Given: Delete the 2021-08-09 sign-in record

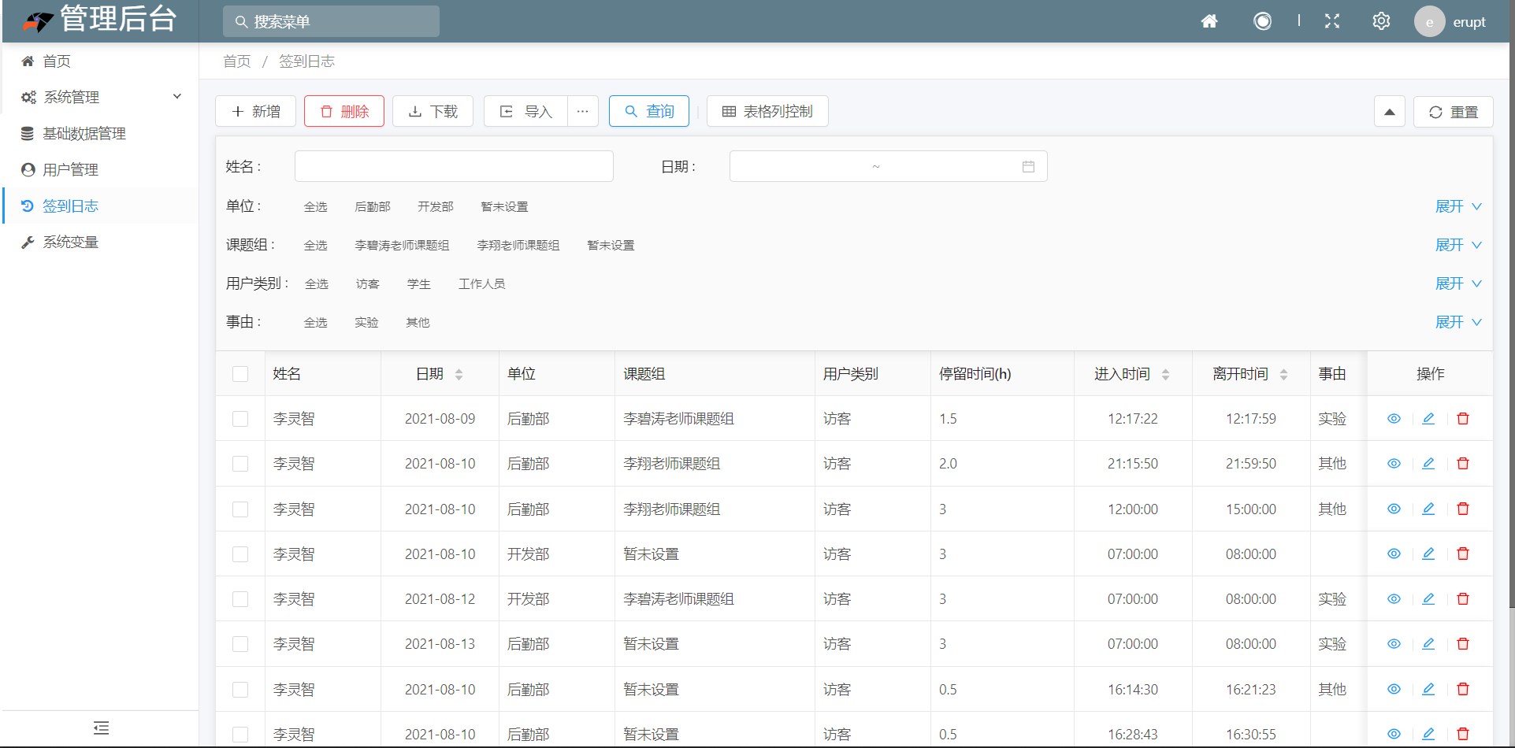Looking at the screenshot, I should pos(1463,419).
